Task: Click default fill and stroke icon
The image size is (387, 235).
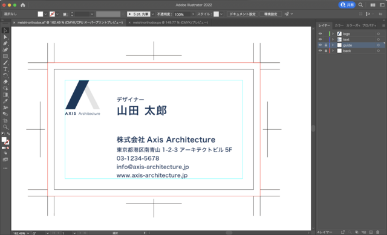Action: point(3,134)
